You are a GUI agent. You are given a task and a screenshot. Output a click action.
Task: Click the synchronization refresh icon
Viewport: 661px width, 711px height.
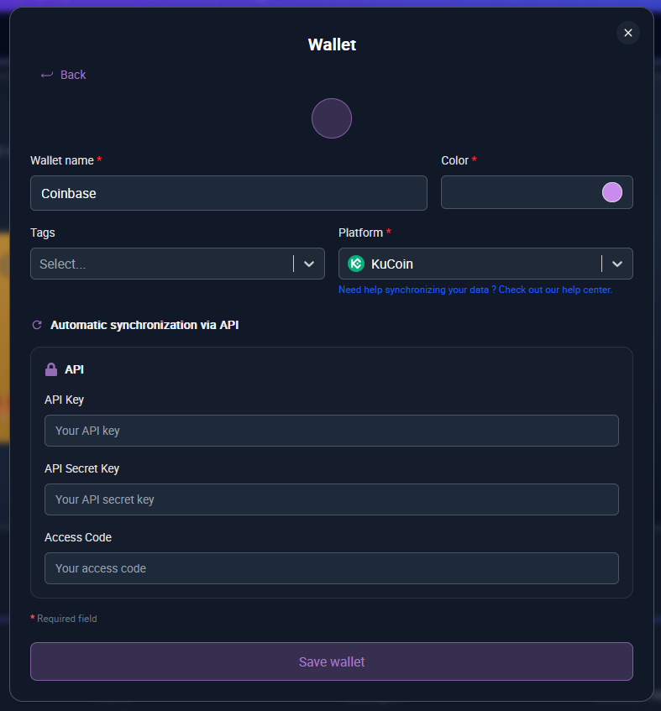coord(37,325)
